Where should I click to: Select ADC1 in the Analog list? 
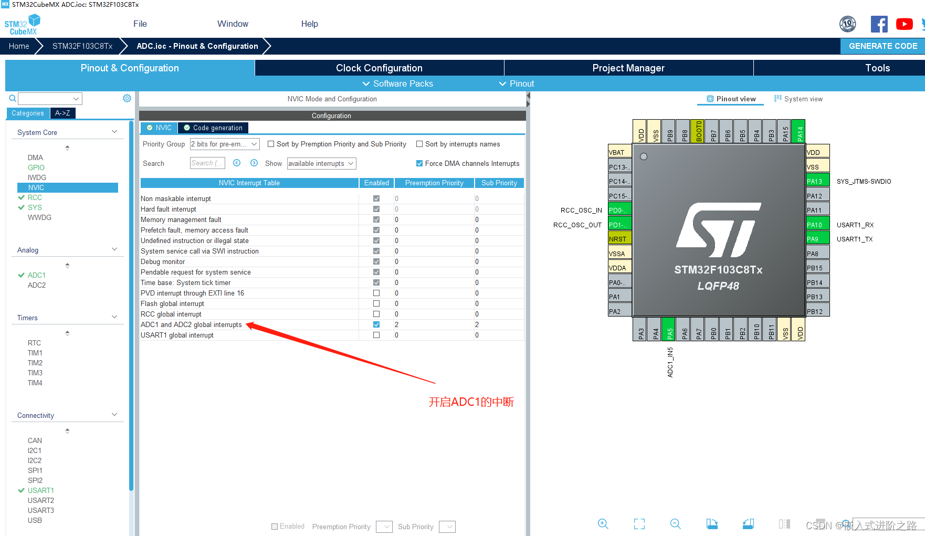(x=37, y=275)
